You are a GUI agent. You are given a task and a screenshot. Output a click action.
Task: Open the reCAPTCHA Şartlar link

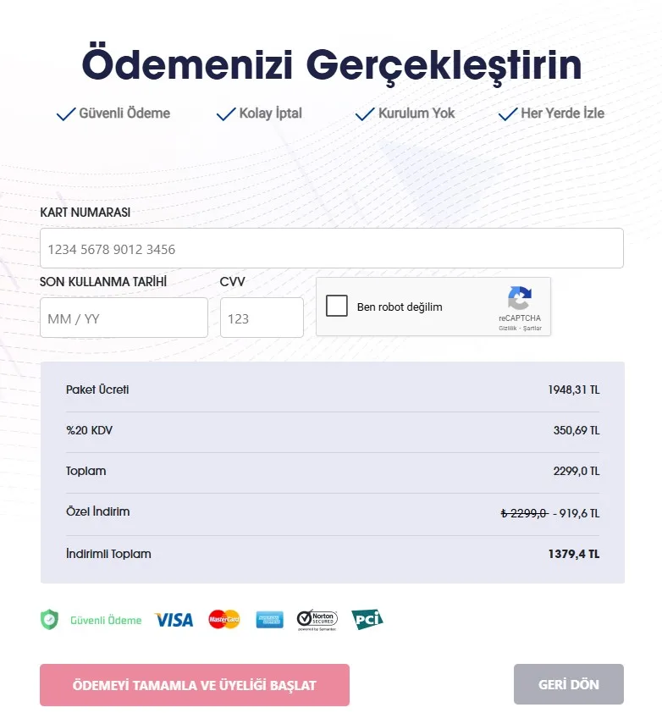point(532,328)
